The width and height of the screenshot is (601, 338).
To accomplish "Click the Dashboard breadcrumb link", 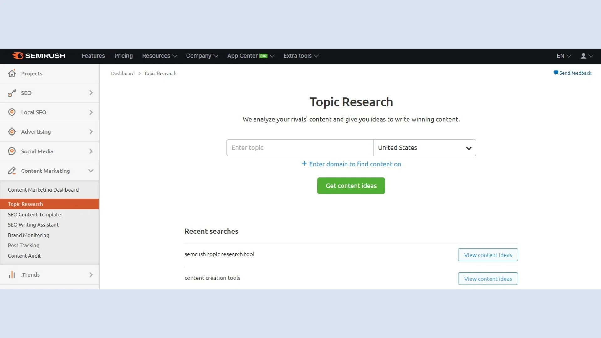I will 123,73.
